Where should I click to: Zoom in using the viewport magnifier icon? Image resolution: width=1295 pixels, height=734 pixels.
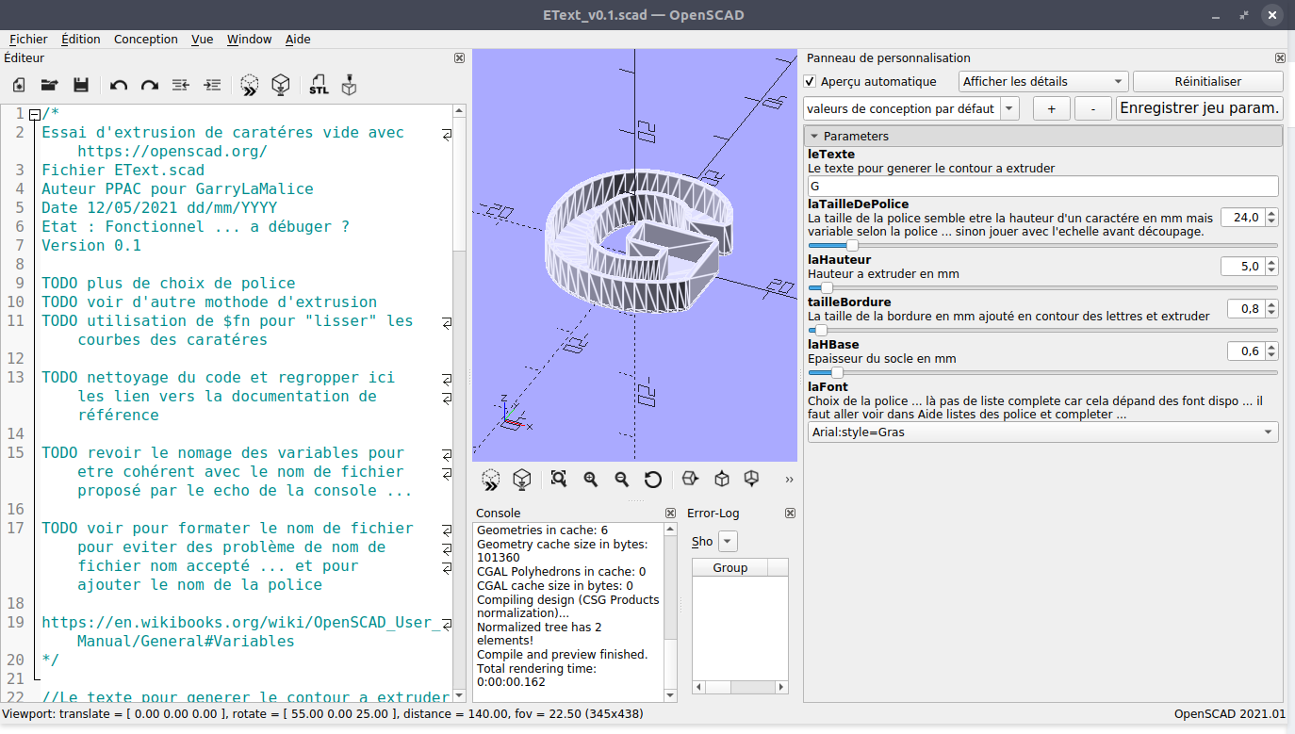(x=591, y=480)
